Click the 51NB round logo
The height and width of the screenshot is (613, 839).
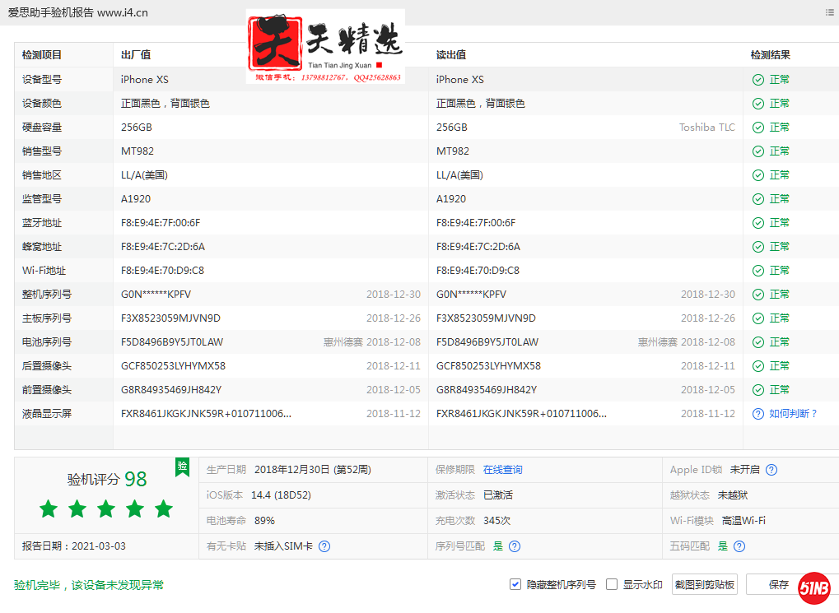click(814, 587)
